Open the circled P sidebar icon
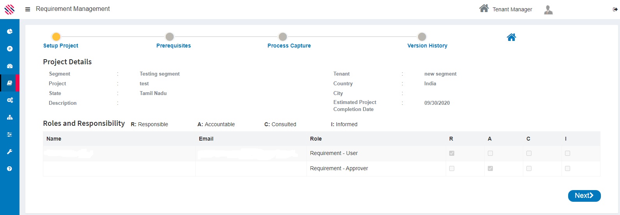The width and height of the screenshot is (620, 215). 10,49
